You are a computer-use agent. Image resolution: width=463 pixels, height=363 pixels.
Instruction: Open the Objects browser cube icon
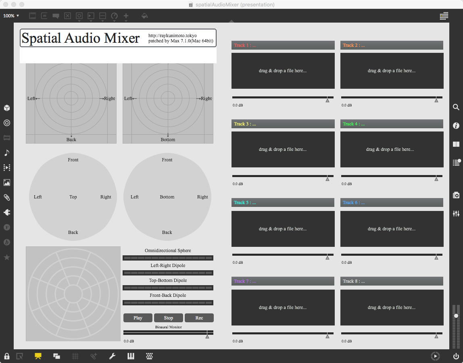[x=7, y=108]
